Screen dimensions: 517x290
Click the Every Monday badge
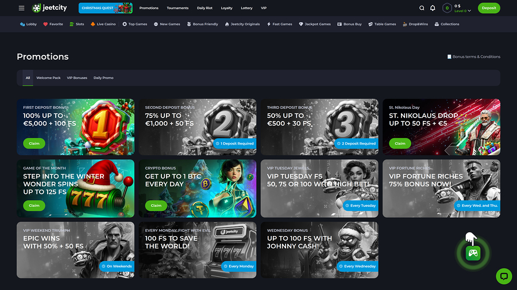(239, 267)
